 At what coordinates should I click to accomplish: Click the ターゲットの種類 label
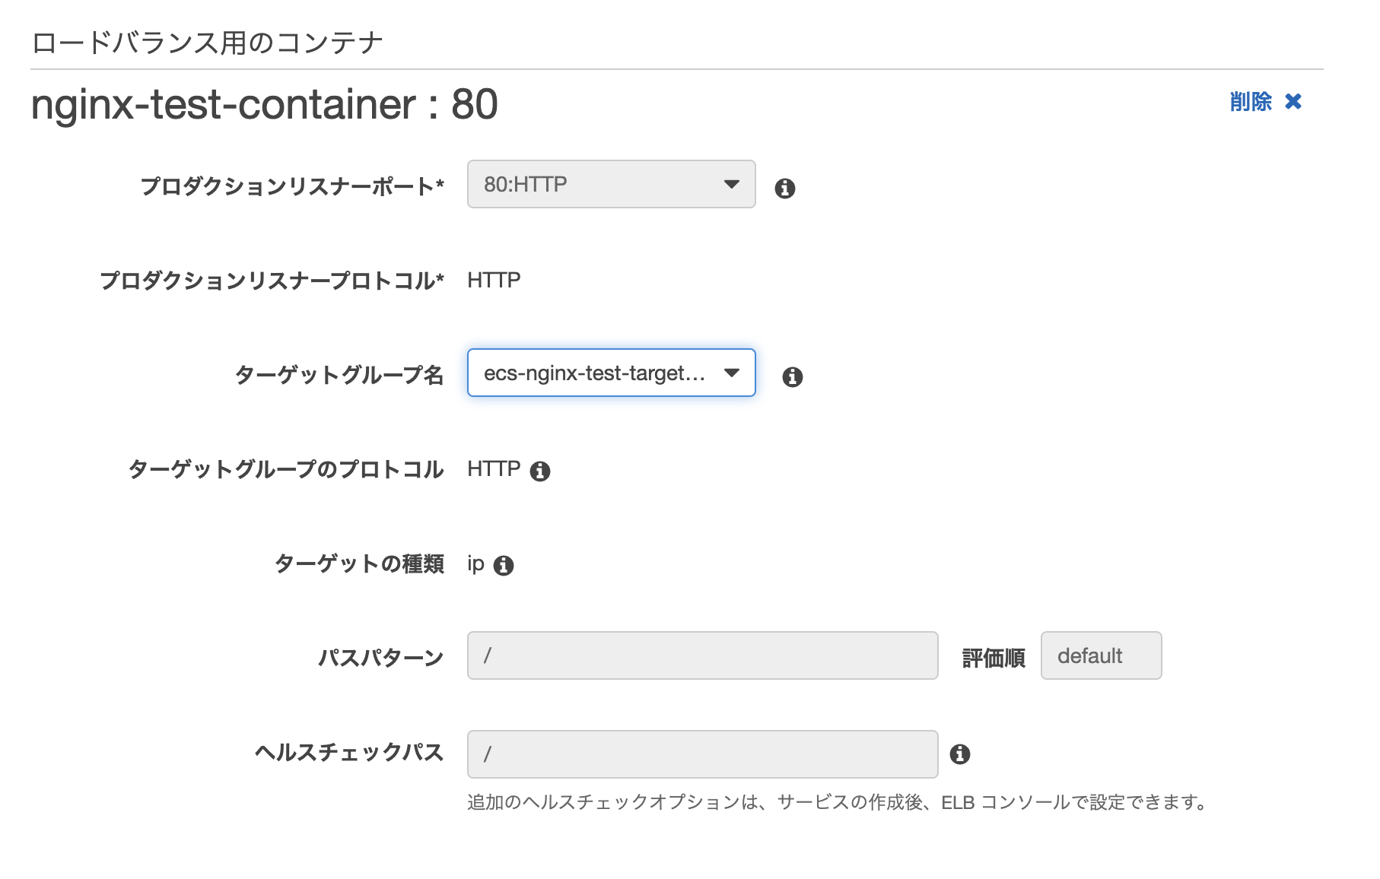click(359, 563)
